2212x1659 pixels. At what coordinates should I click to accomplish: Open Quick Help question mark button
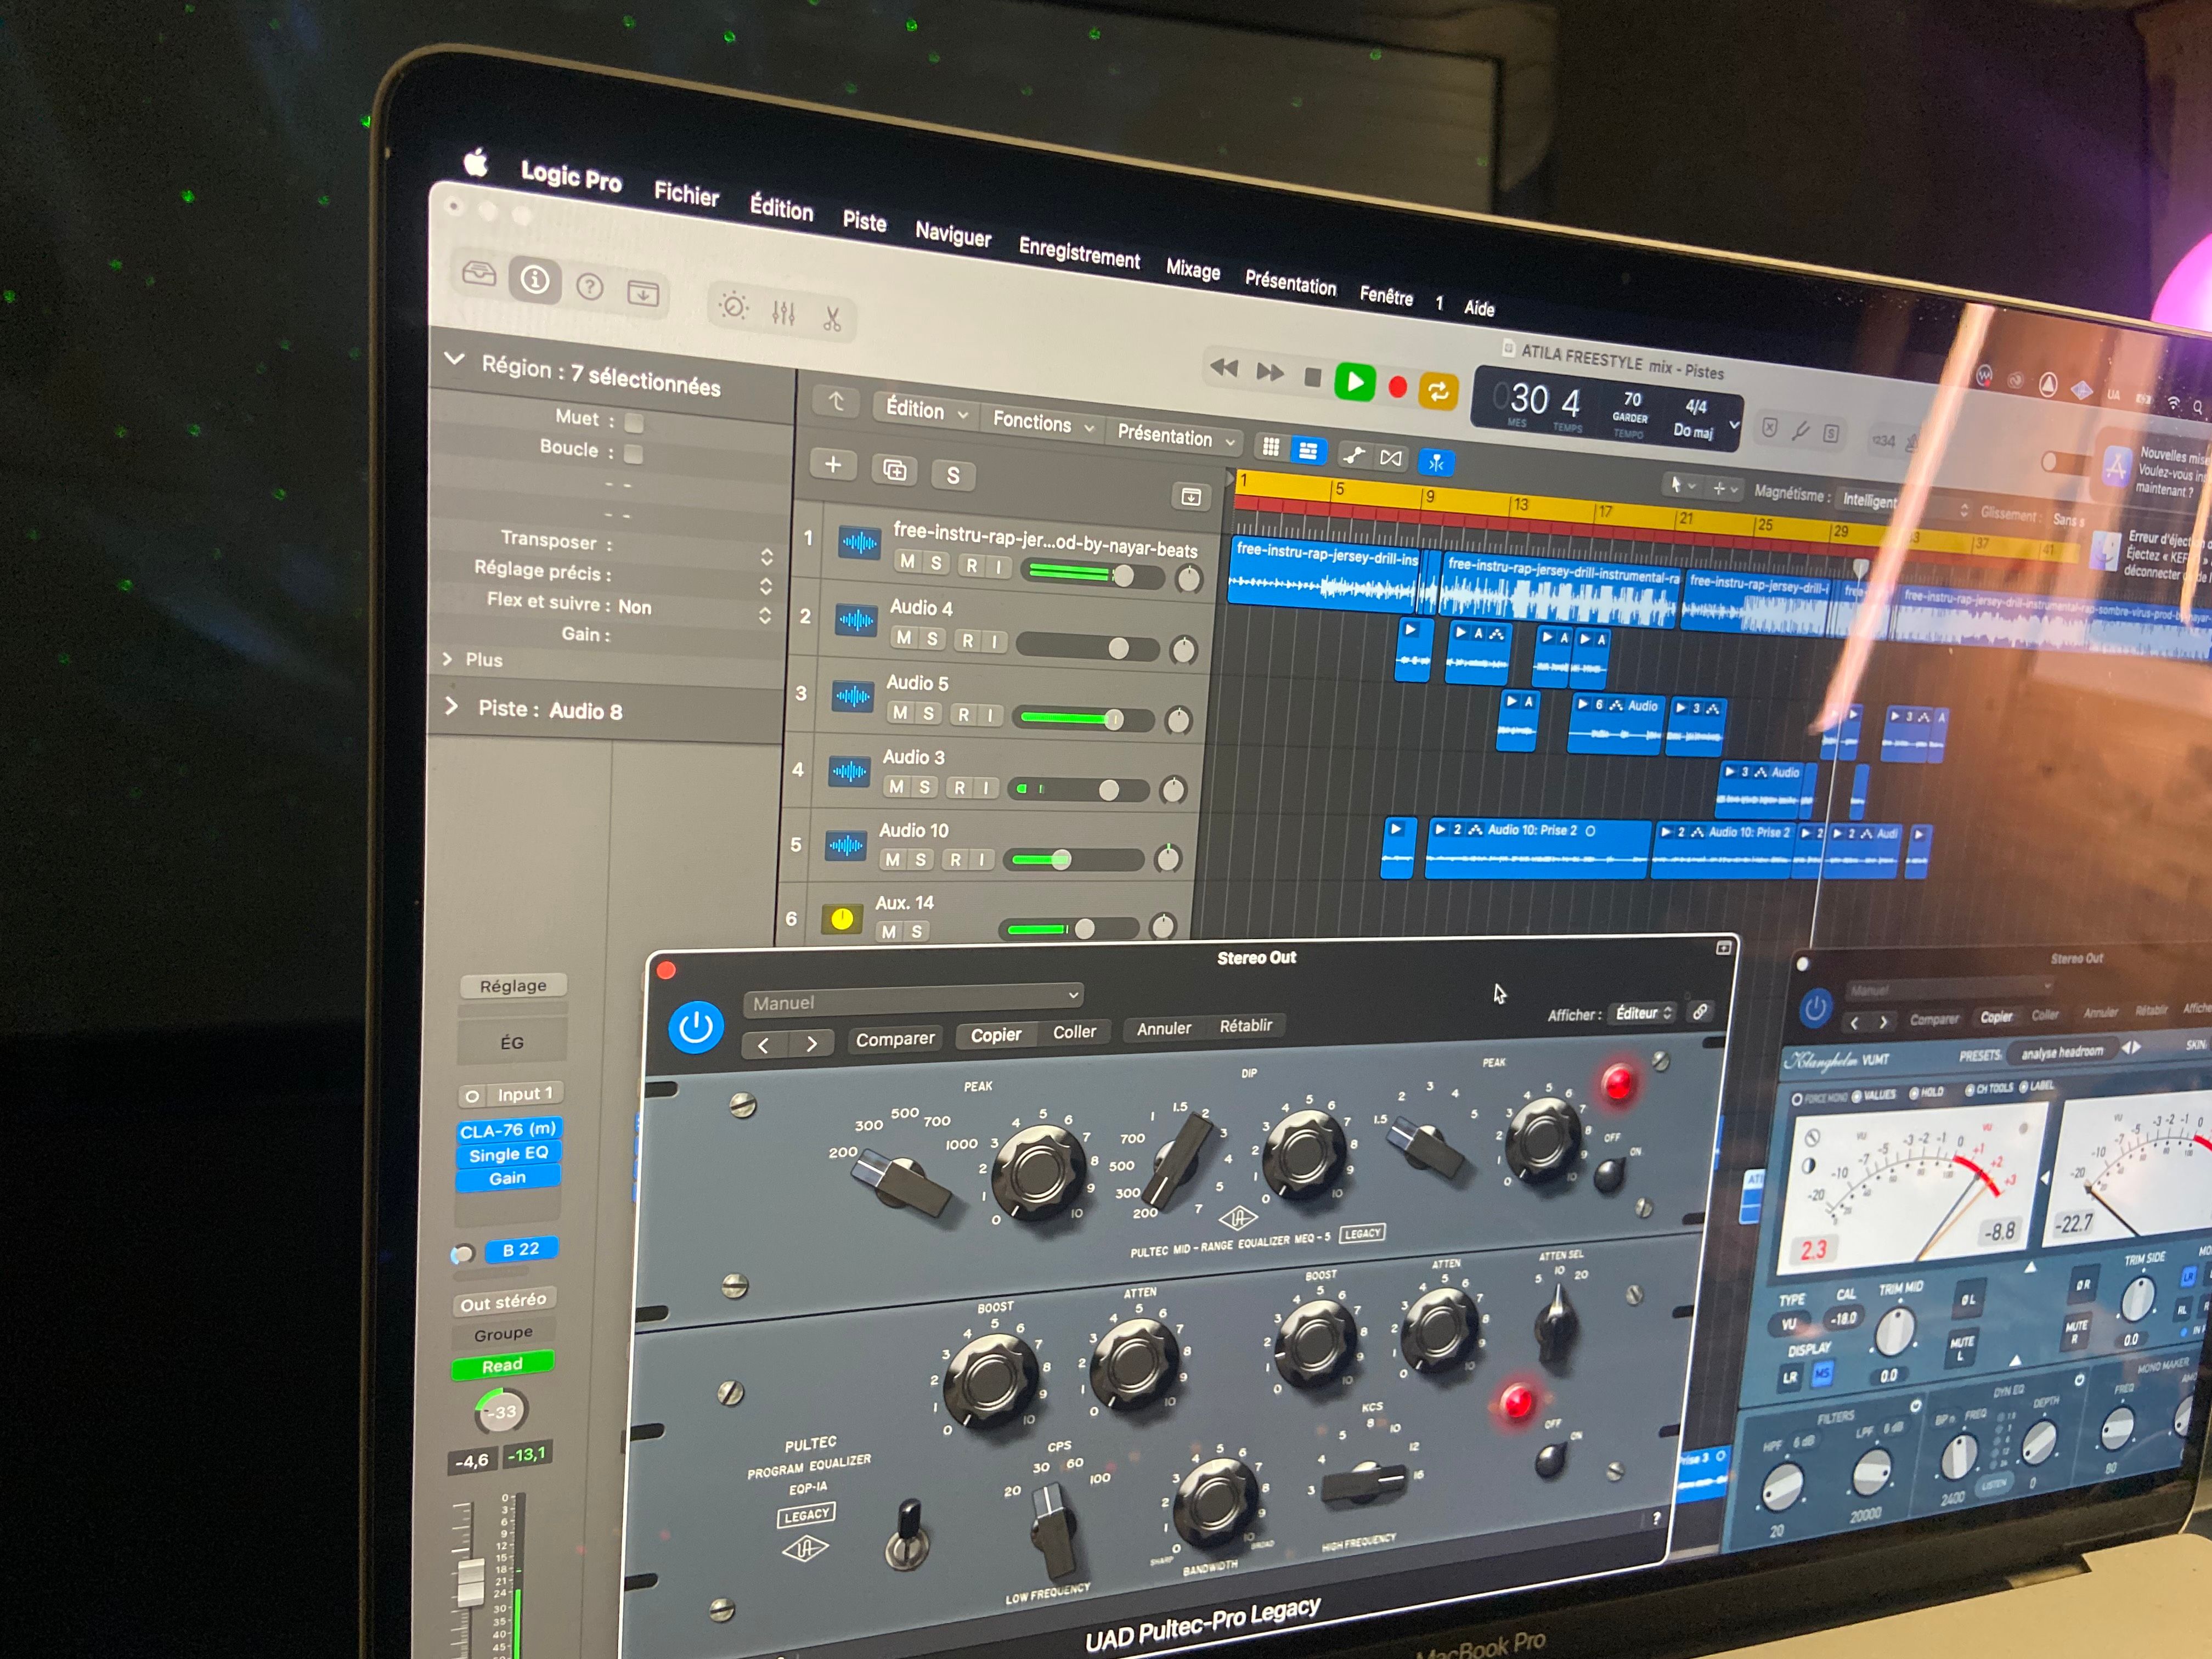(x=590, y=288)
